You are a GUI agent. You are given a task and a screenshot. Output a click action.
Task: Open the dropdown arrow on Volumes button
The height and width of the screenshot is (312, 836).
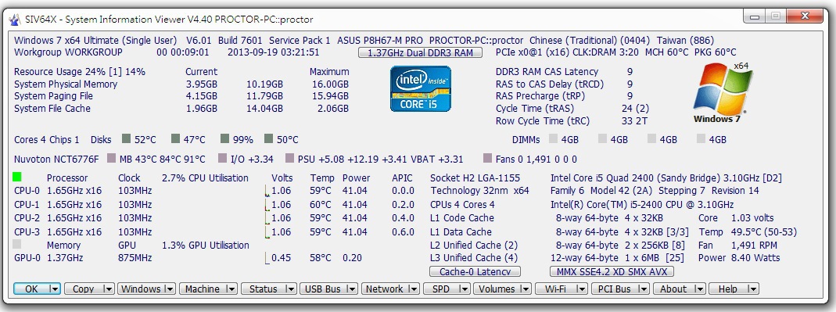tap(526, 289)
